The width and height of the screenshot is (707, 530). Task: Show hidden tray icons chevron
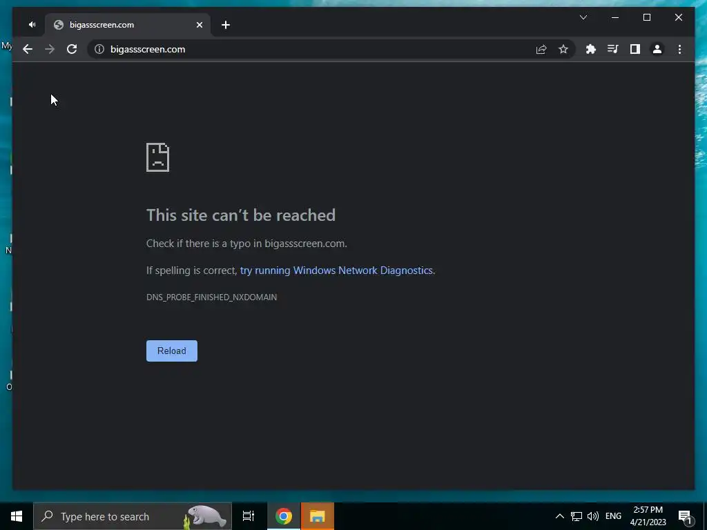pyautogui.click(x=559, y=516)
